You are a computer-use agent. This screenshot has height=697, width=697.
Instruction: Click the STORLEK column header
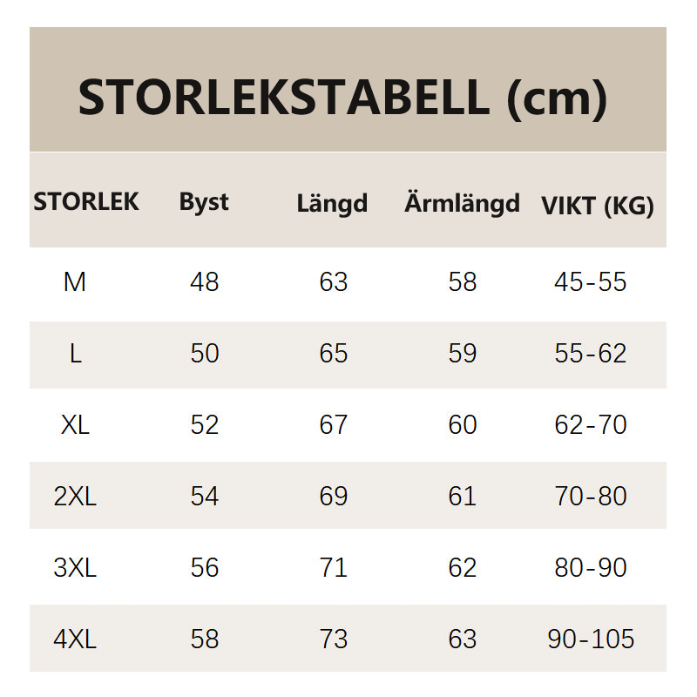click(86, 202)
